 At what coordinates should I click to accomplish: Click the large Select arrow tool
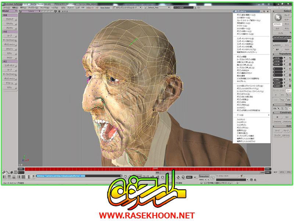(x=278, y=17)
